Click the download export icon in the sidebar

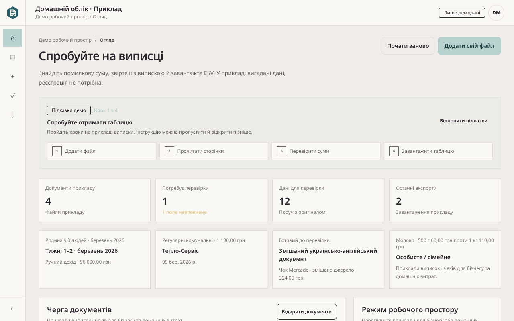(x=13, y=115)
